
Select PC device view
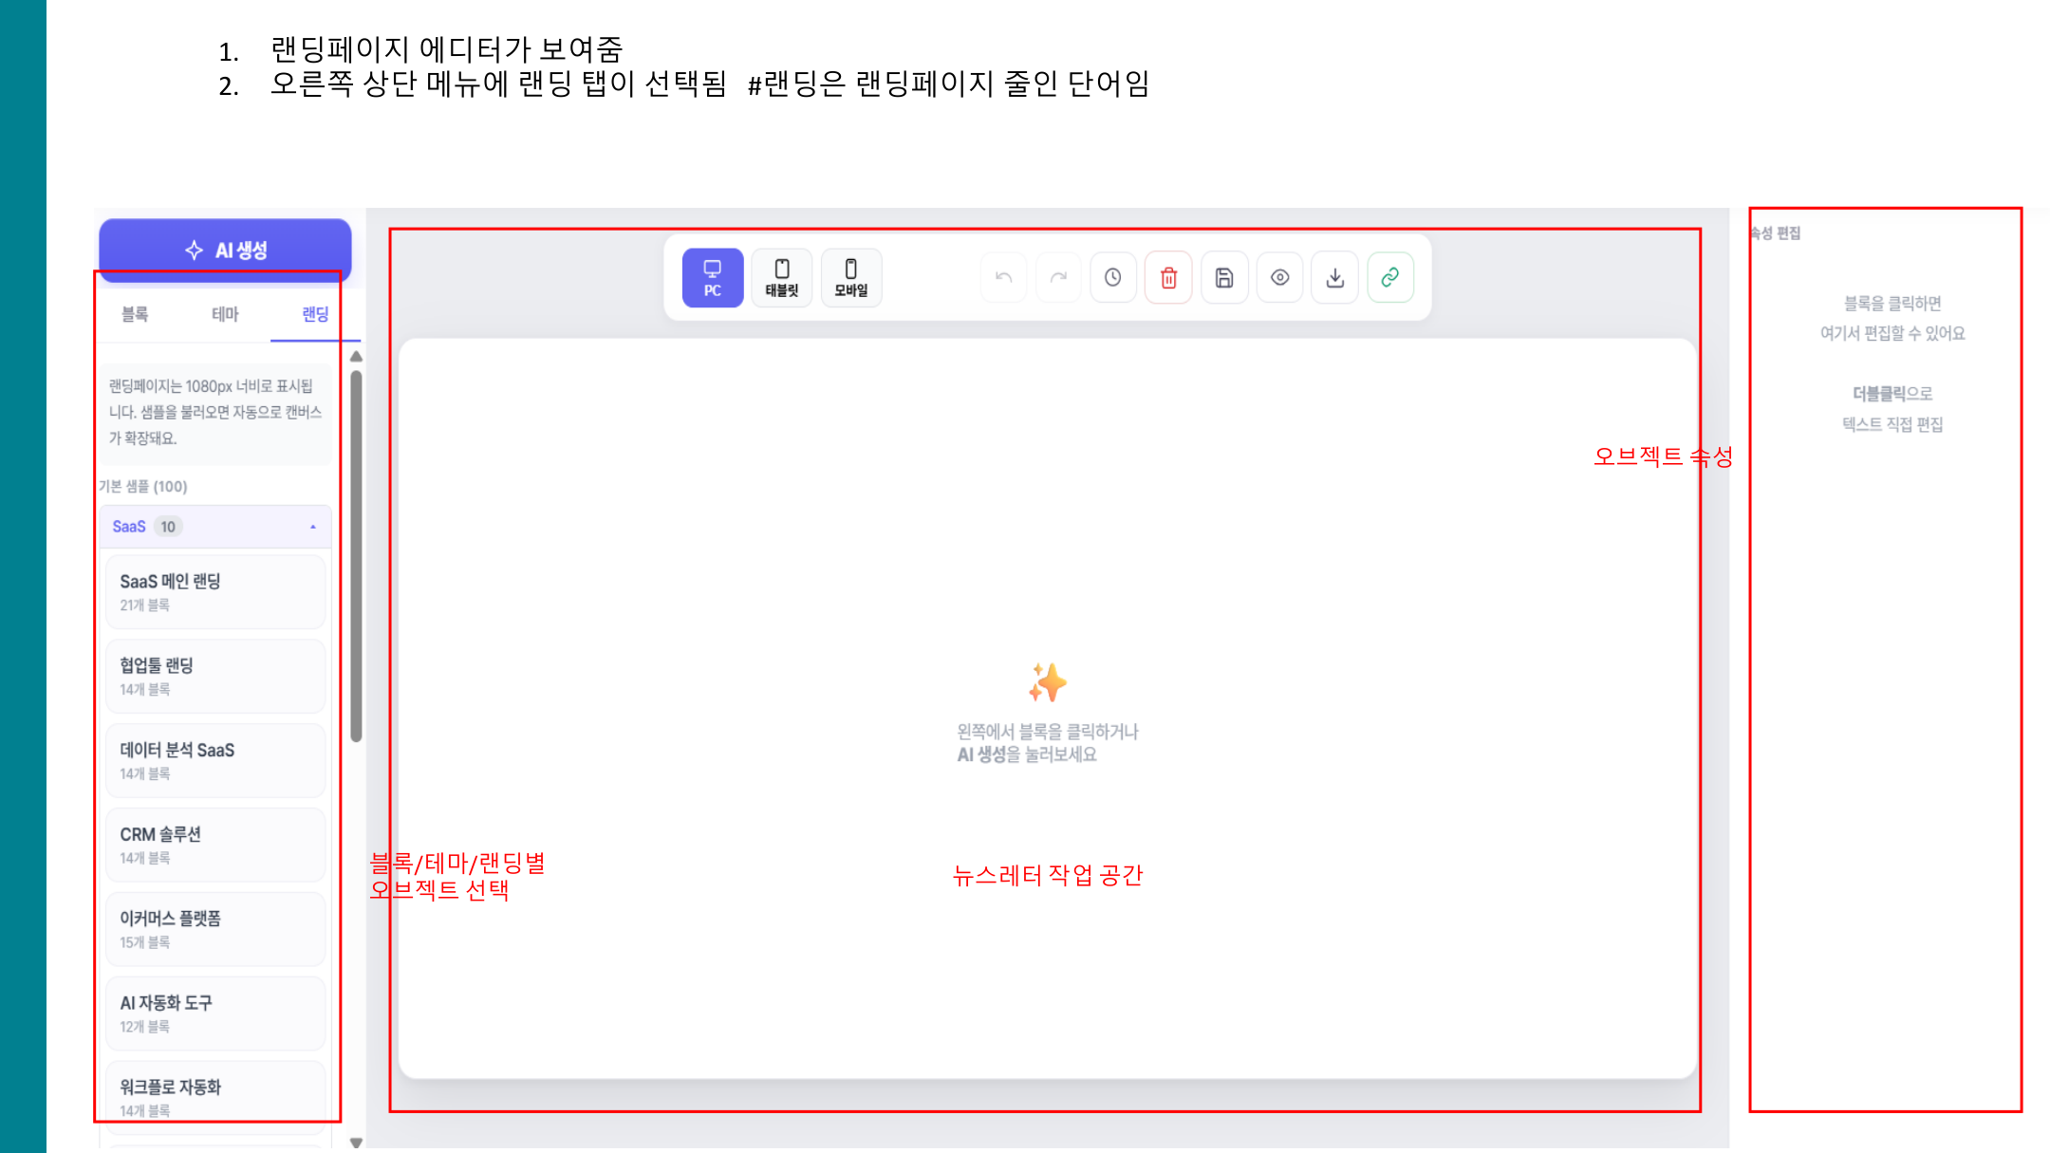point(713,278)
